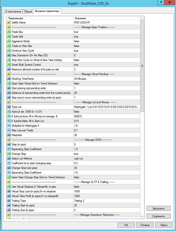Click the Trade Buy boolean icon

tap(9, 32)
